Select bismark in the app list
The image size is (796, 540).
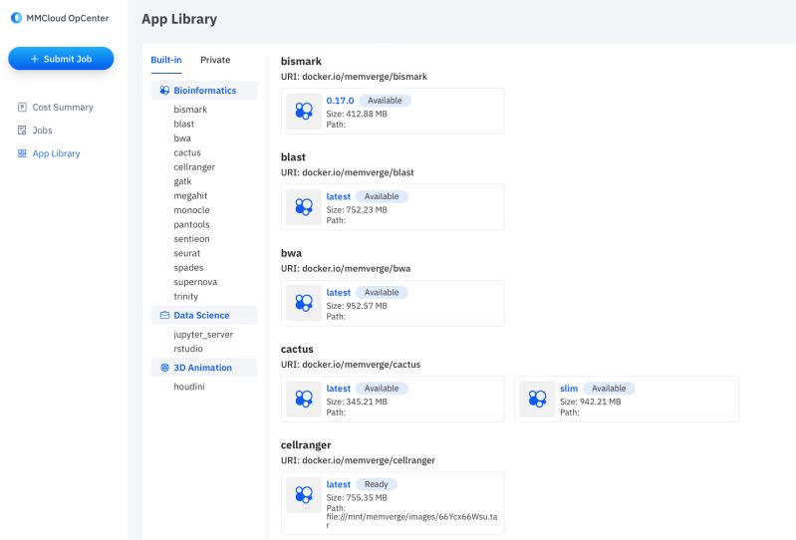(190, 110)
